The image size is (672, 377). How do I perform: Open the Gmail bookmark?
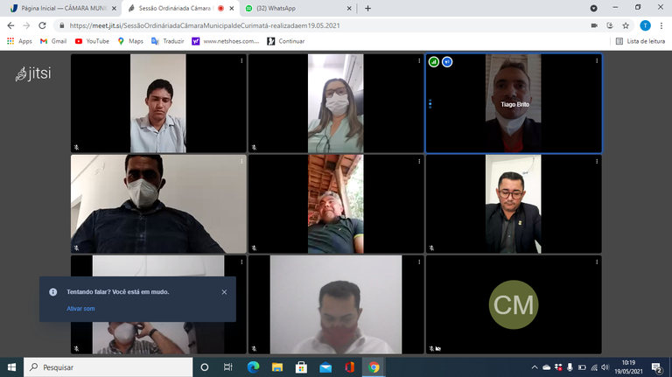pos(52,41)
